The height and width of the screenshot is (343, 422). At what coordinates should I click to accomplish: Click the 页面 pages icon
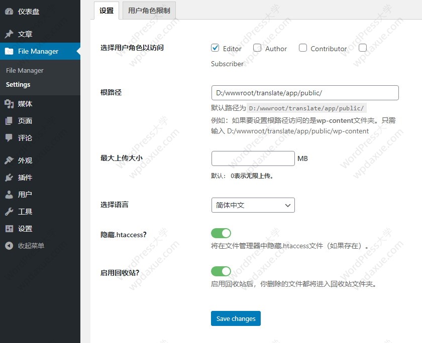(9, 121)
